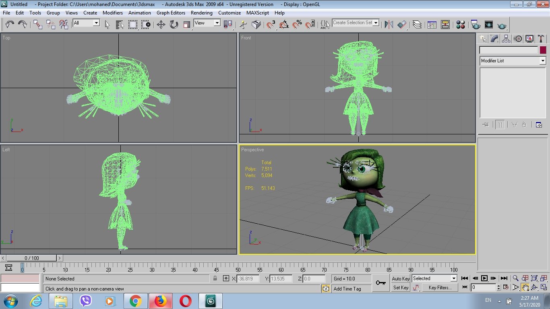This screenshot has height=309, width=550.
Task: Toggle the Auto Key animation mode
Action: pyautogui.click(x=401, y=278)
